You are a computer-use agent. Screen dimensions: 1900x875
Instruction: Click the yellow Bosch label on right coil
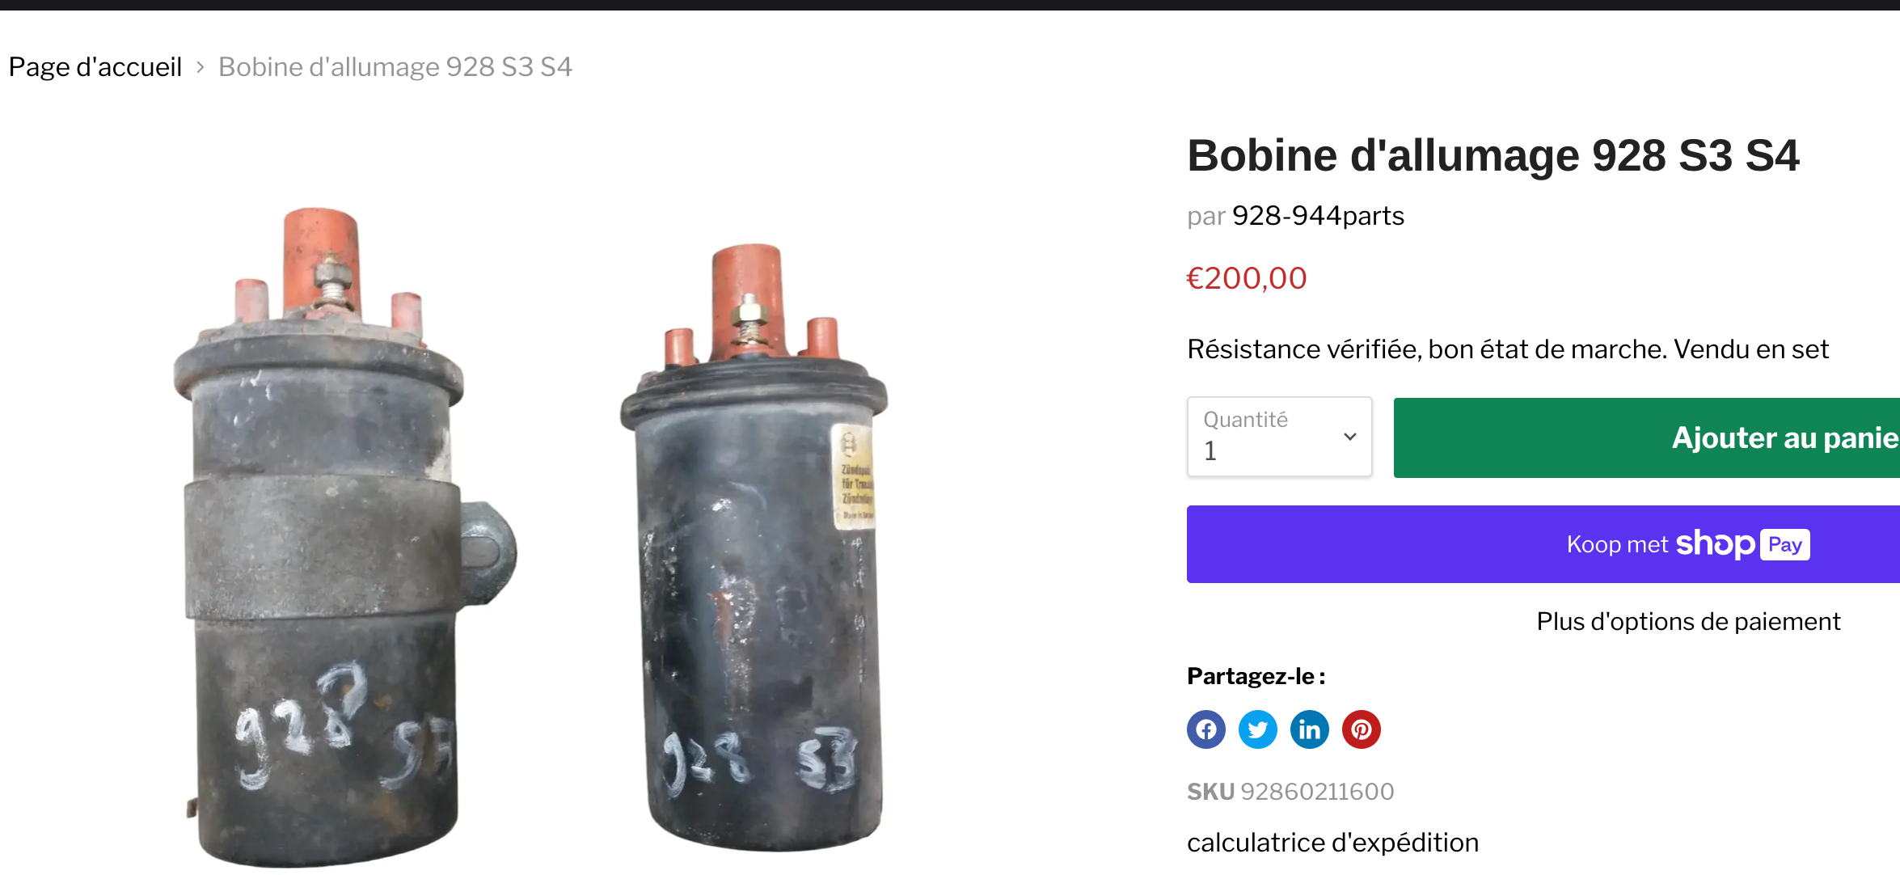click(854, 476)
